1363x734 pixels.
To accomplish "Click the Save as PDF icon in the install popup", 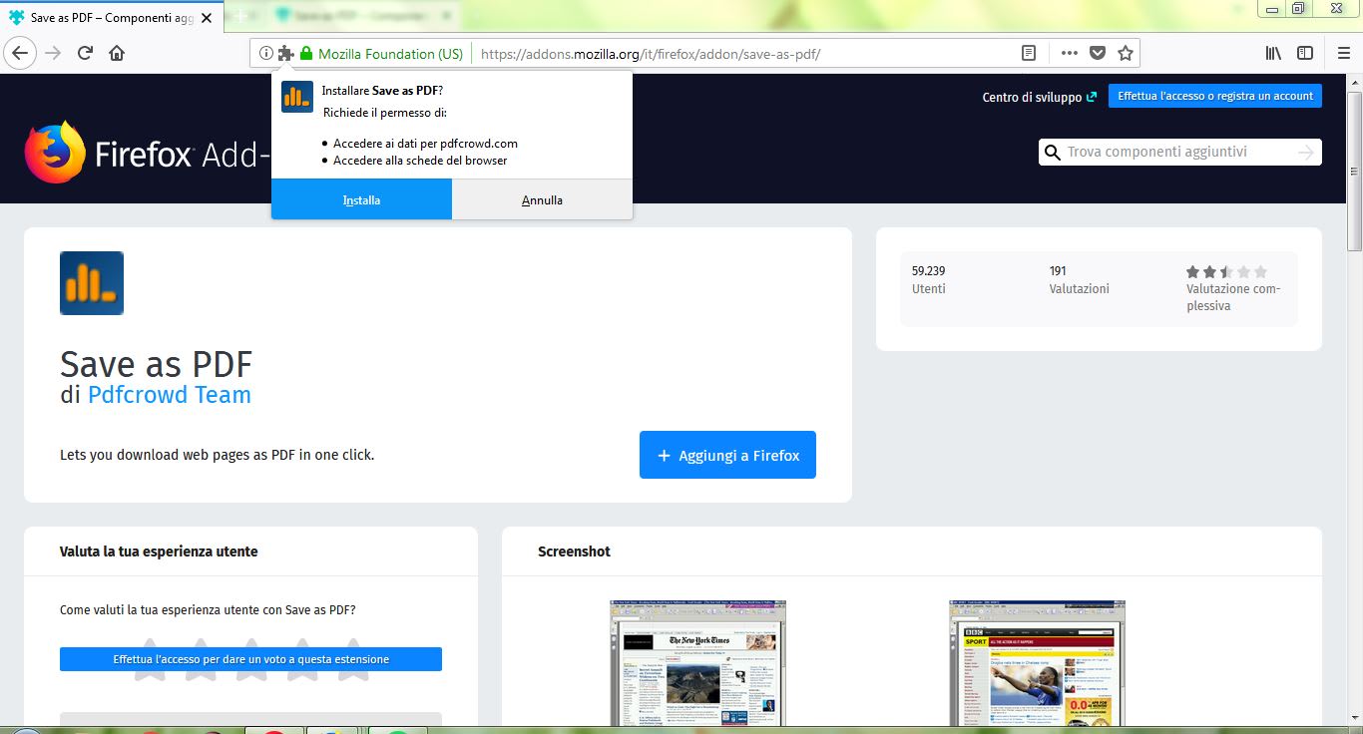I will pos(297,97).
